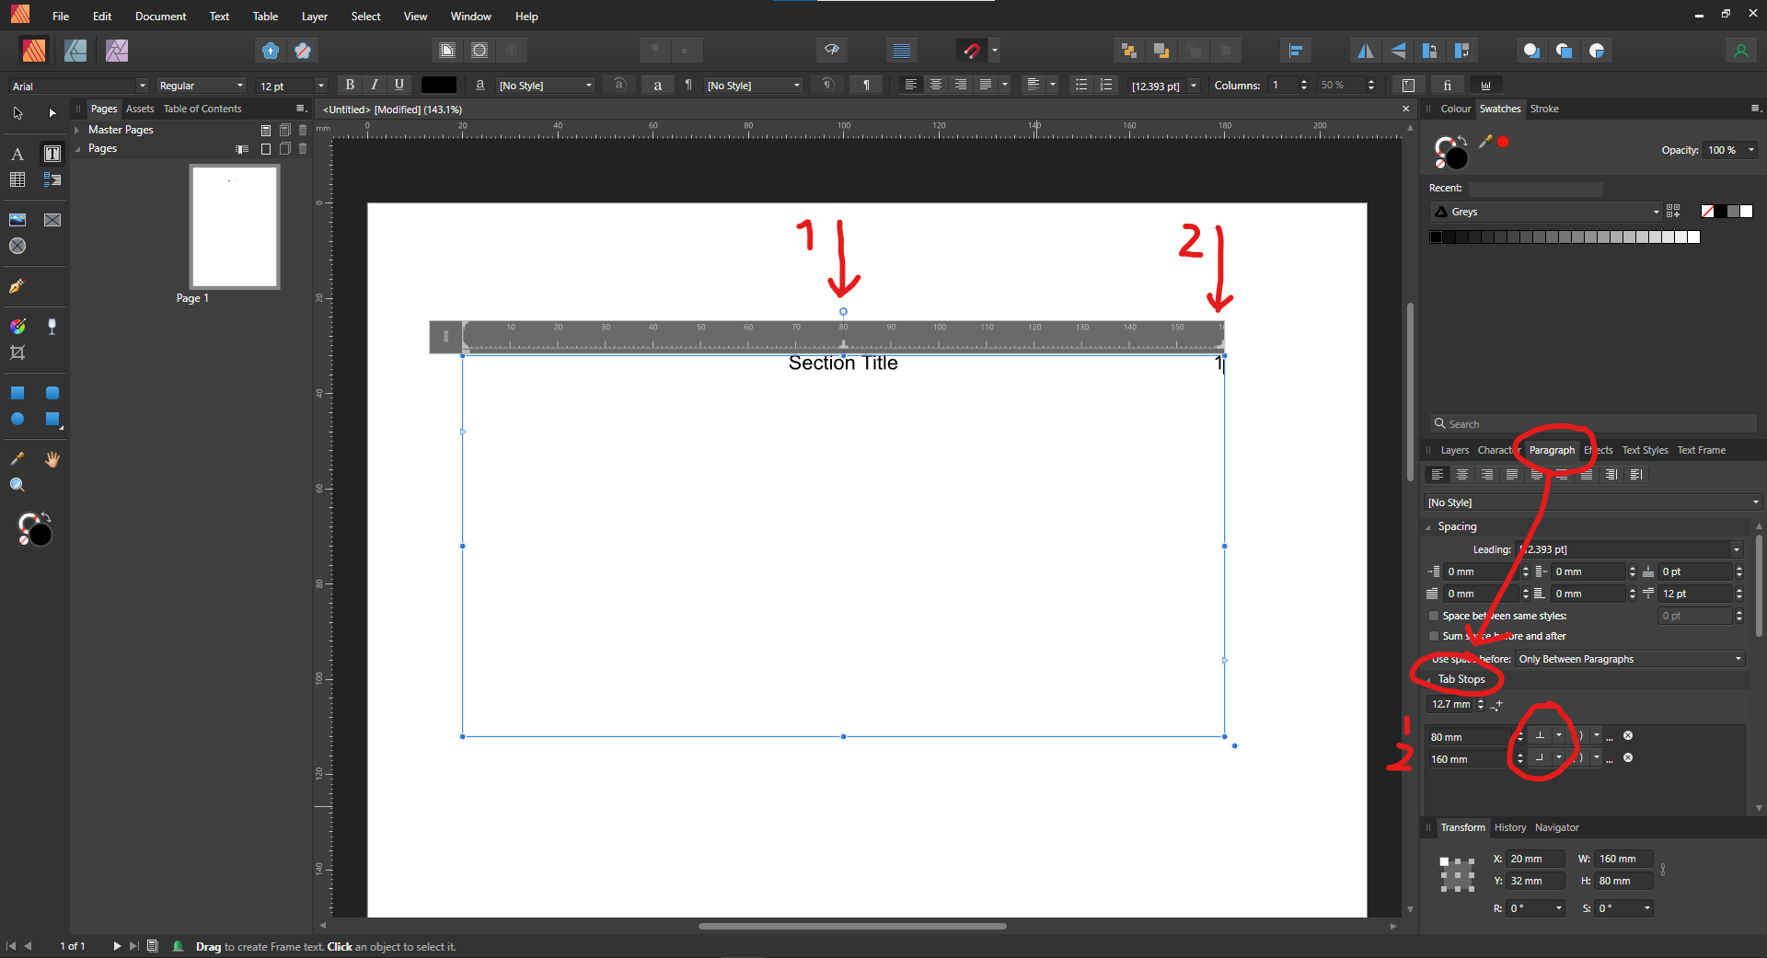Select the Table tool
The image size is (1767, 958).
click(x=17, y=179)
